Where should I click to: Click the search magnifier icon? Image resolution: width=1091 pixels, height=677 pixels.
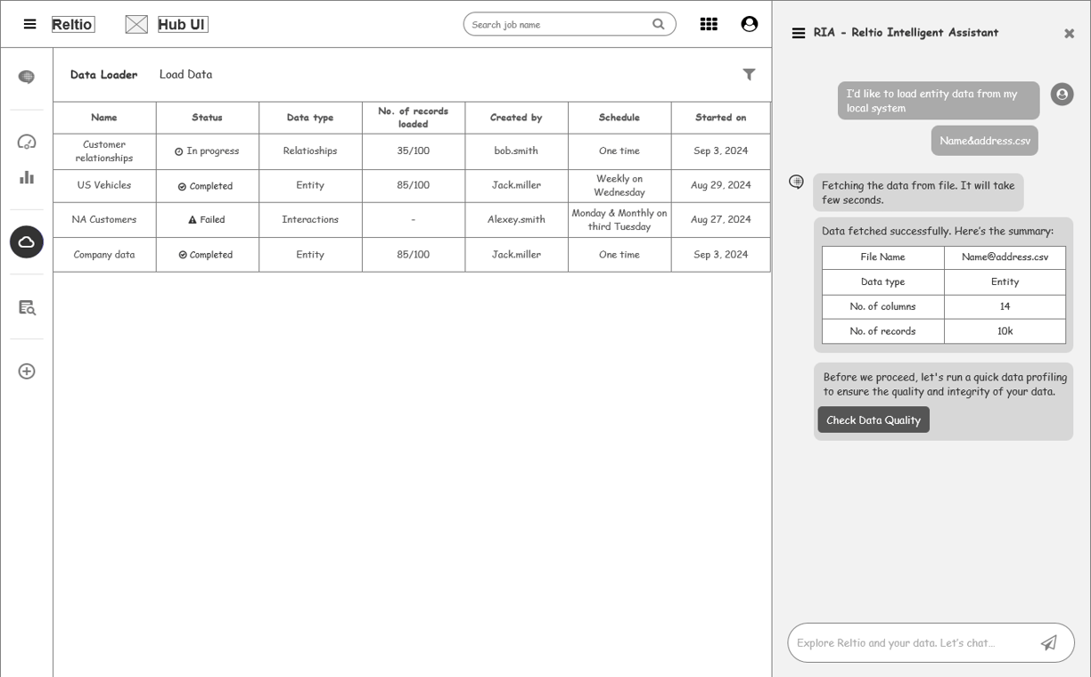tap(659, 24)
